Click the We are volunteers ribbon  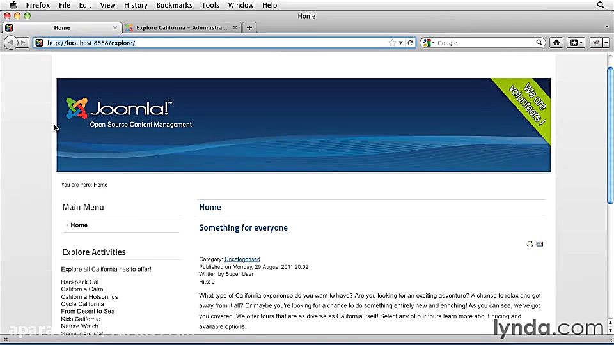click(526, 104)
